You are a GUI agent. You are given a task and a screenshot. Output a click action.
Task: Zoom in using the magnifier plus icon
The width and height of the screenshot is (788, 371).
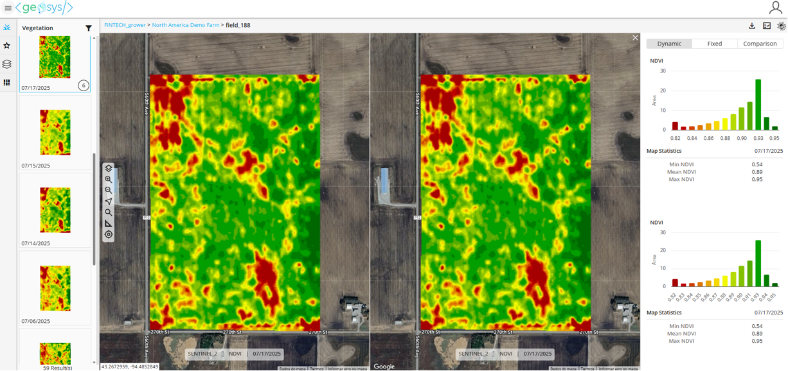click(x=109, y=180)
